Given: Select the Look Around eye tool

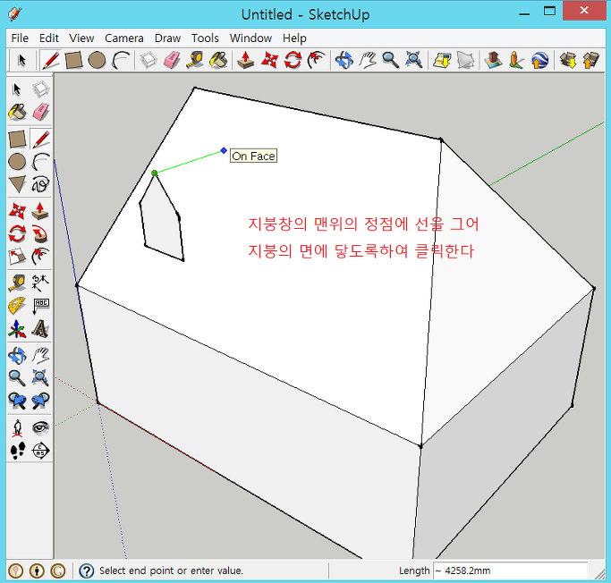Looking at the screenshot, I should (40, 428).
